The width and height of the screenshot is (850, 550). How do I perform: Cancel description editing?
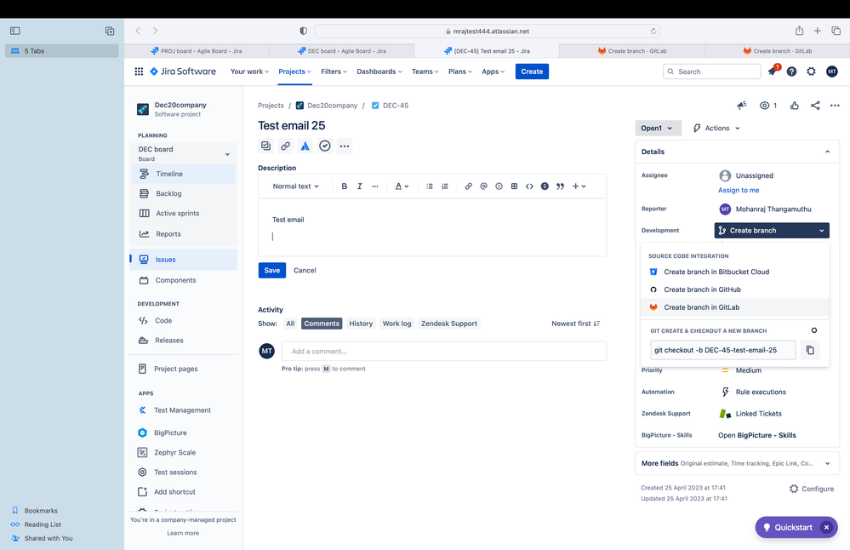point(305,270)
